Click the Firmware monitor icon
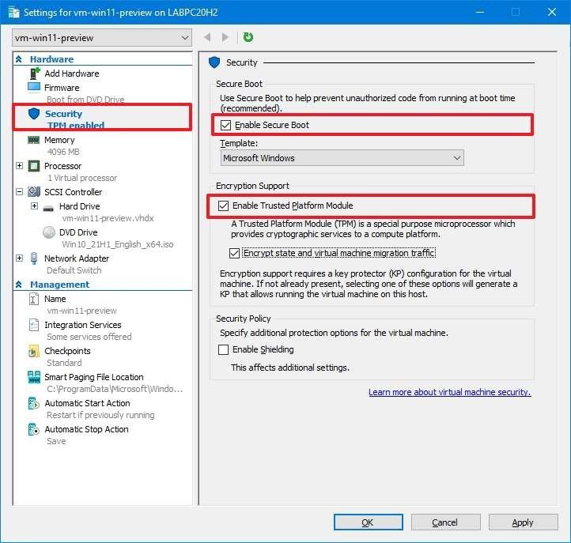The image size is (571, 543). pos(34,88)
